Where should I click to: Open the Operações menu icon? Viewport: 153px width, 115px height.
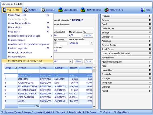click(5, 10)
